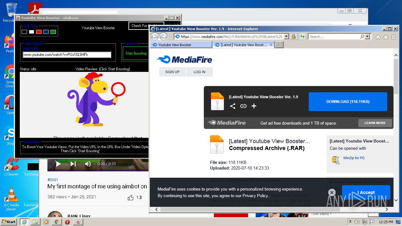
Task: Click the IE address bar URL
Action: coord(231,37)
